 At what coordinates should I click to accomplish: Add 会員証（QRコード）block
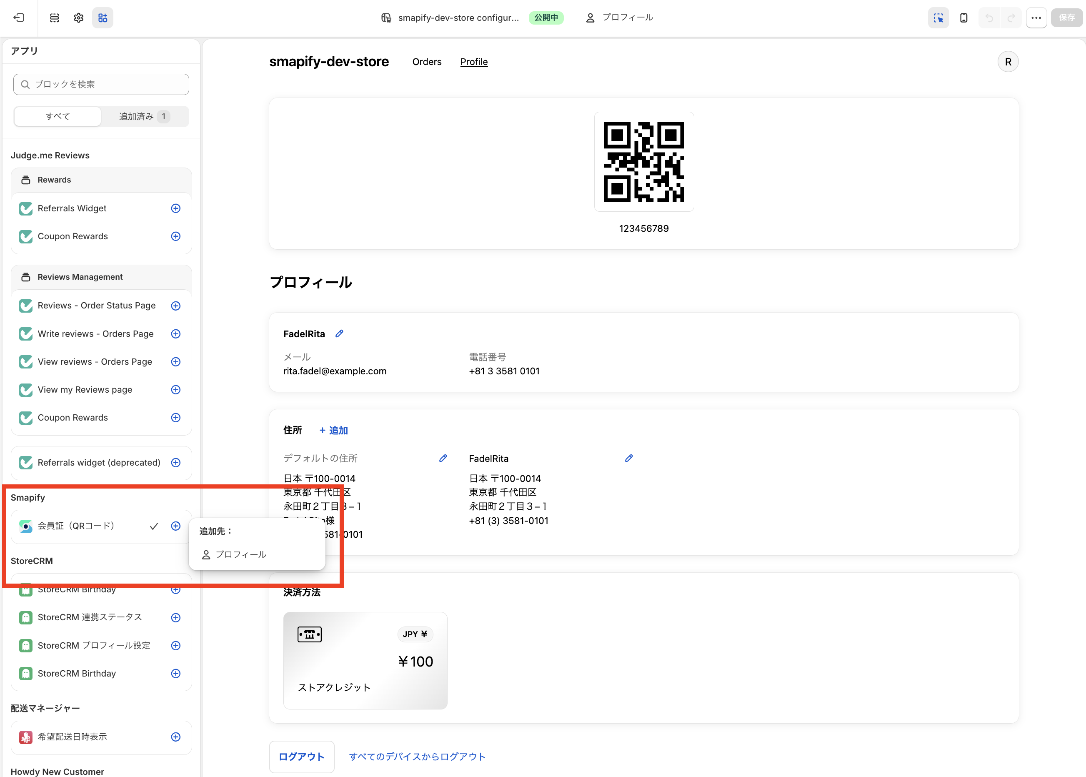click(x=176, y=526)
